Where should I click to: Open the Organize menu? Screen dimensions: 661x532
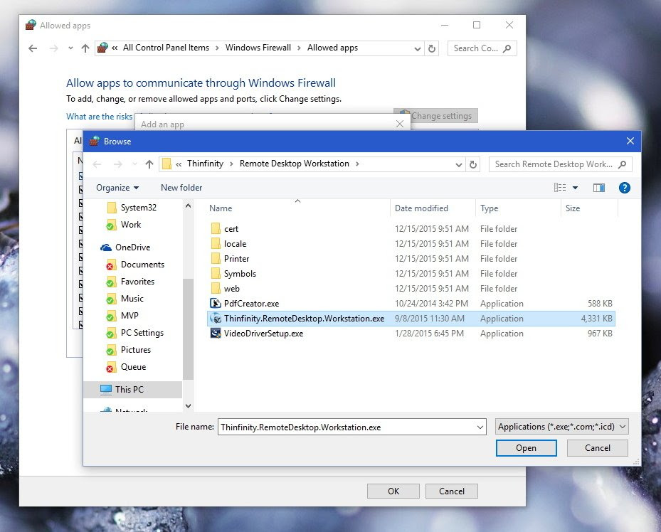tap(117, 188)
